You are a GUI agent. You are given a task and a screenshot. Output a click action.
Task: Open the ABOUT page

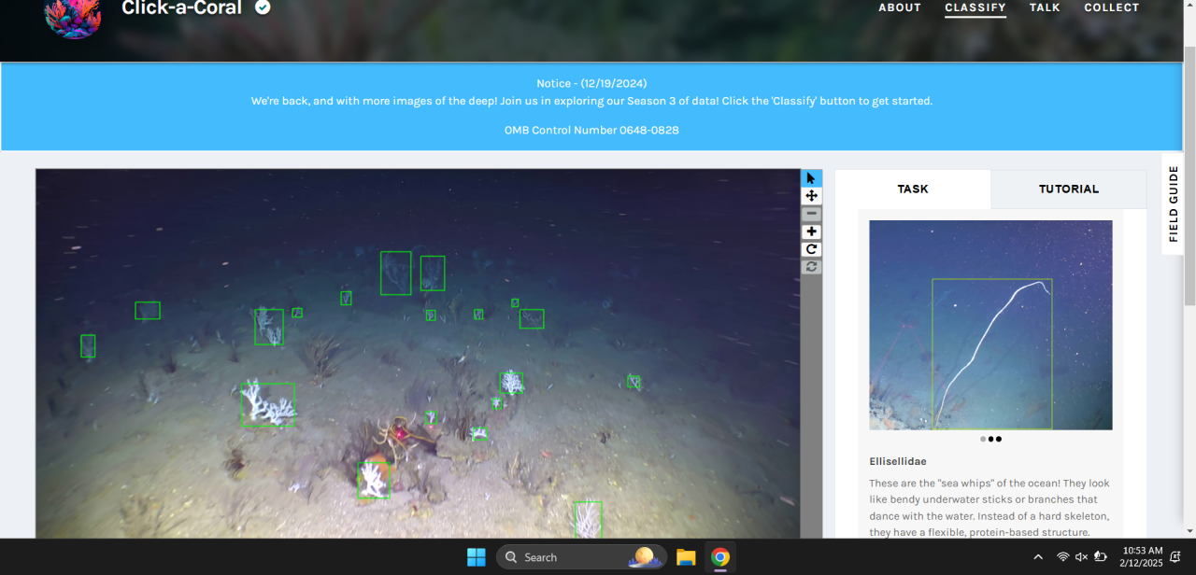pyautogui.click(x=900, y=7)
